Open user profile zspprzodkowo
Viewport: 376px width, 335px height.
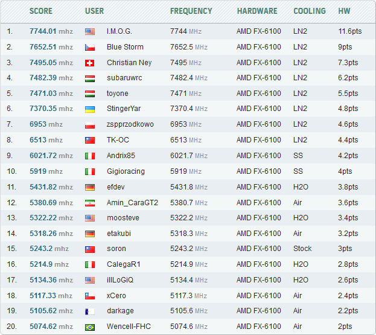coord(130,124)
